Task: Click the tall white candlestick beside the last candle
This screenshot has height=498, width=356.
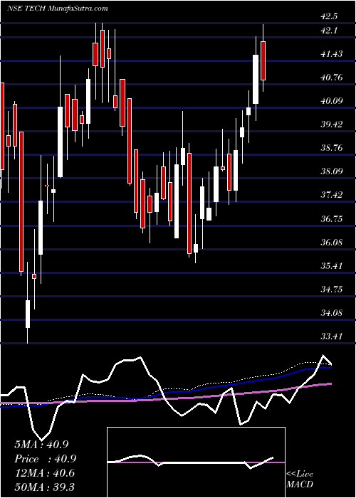Action: click(256, 79)
